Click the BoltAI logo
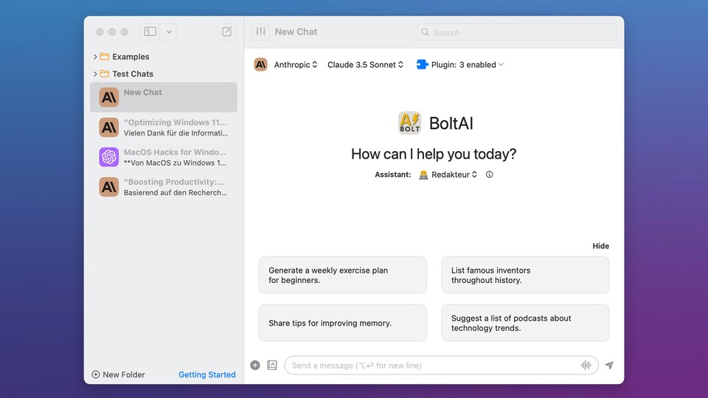This screenshot has height=398, width=708. (x=409, y=123)
